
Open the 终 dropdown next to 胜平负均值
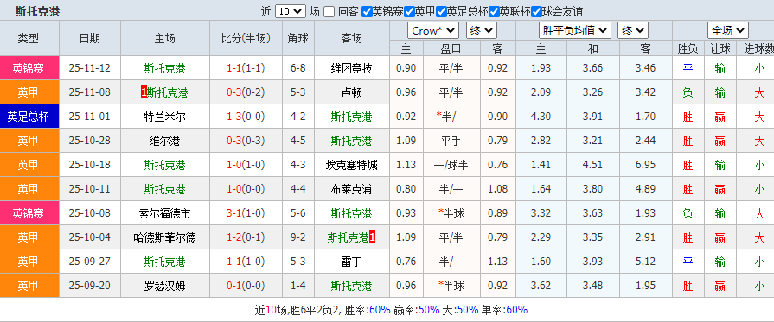coord(632,30)
